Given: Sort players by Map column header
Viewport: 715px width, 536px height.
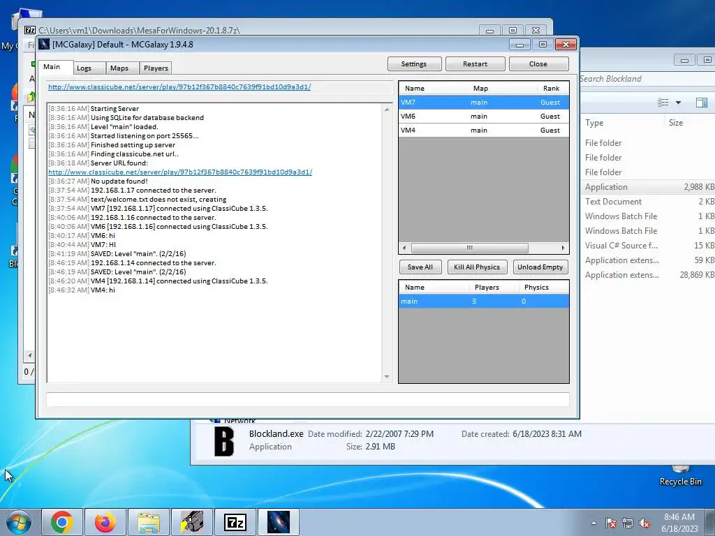Looking at the screenshot, I should click(503, 89).
